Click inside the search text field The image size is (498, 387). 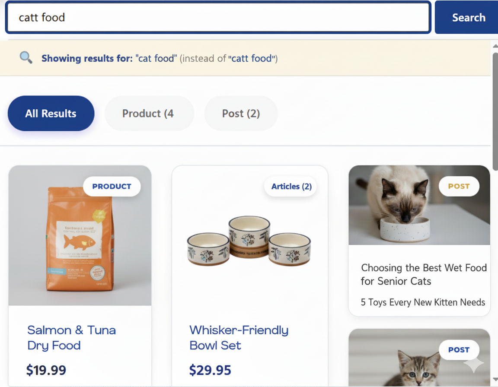(218, 18)
